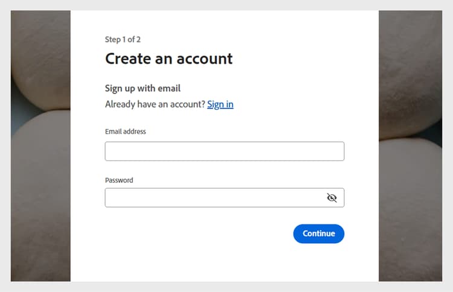This screenshot has height=292, width=453.
Task: Click the Email address input field
Action: pyautogui.click(x=224, y=151)
